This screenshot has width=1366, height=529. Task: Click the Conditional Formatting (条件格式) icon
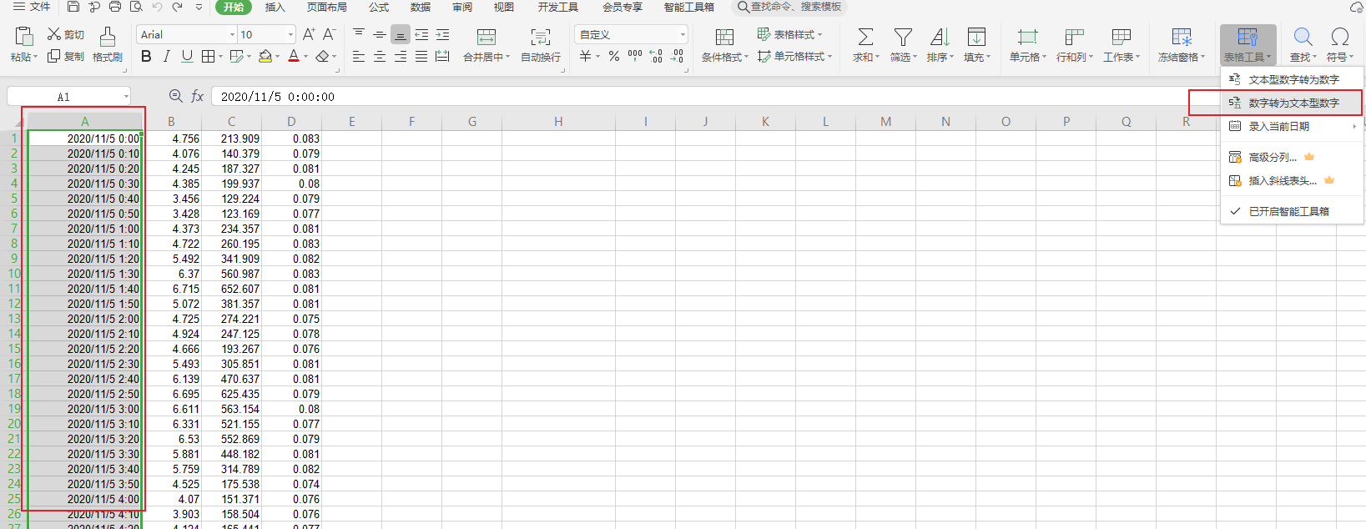(x=724, y=37)
